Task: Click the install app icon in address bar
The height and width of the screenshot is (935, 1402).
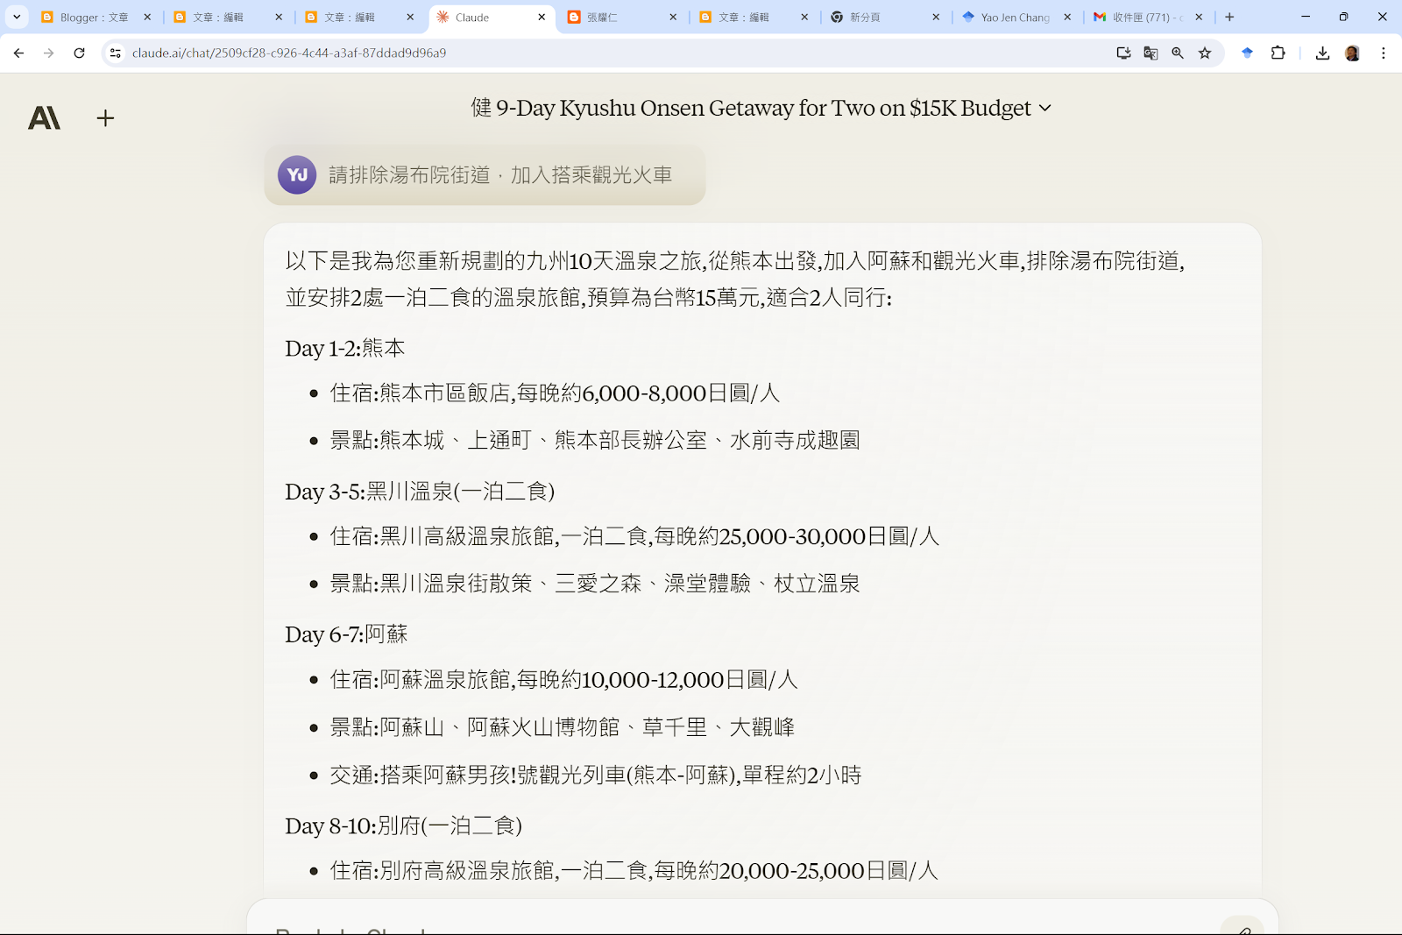Action: coord(1123,53)
